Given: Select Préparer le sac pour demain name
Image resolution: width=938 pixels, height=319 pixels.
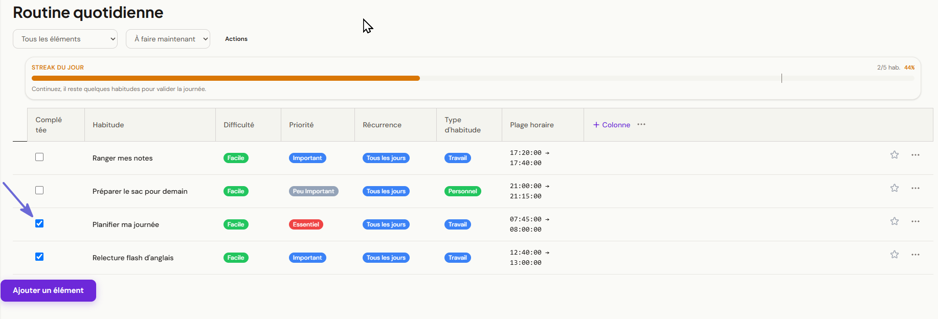Looking at the screenshot, I should click(140, 191).
